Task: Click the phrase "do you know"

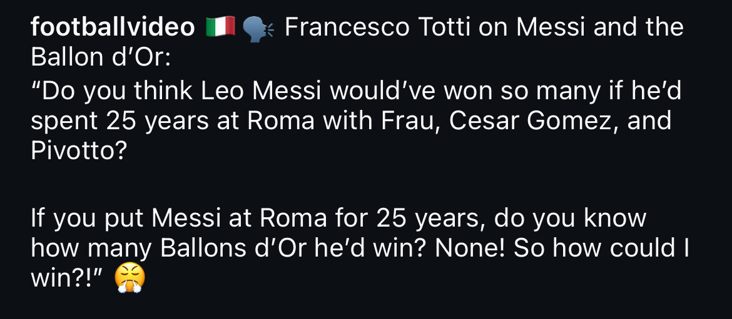Action: tap(570, 218)
